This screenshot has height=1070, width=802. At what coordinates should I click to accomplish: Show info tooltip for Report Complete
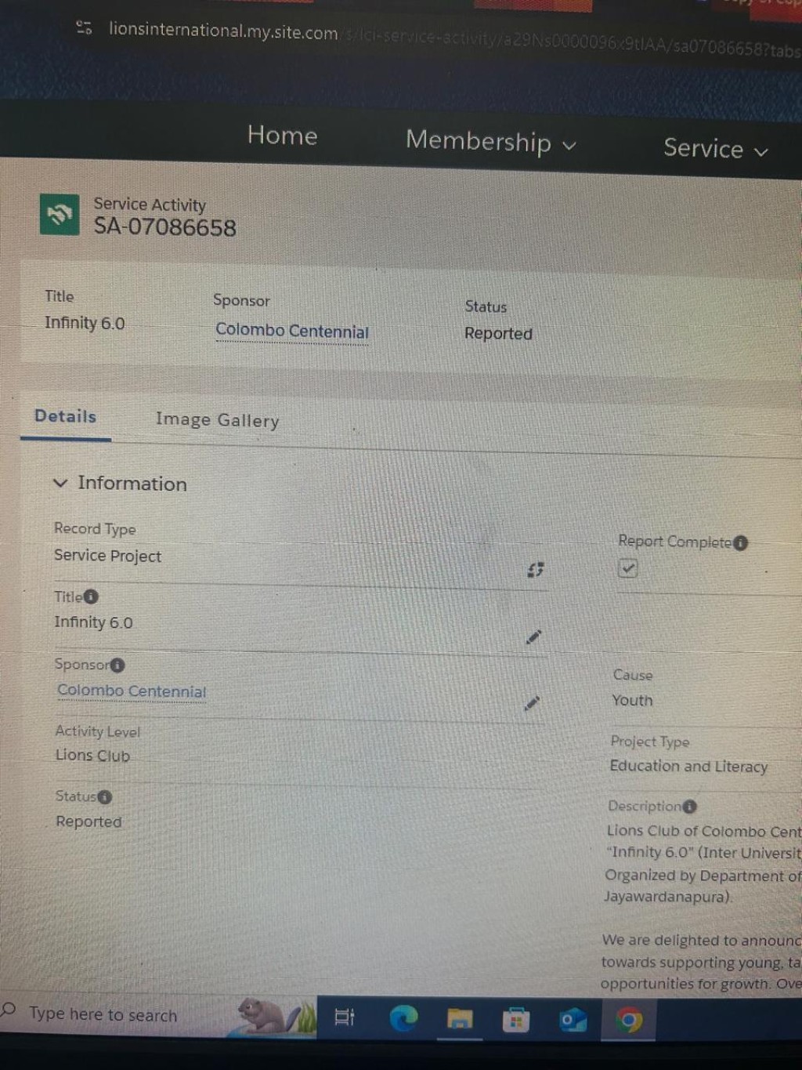coord(740,542)
